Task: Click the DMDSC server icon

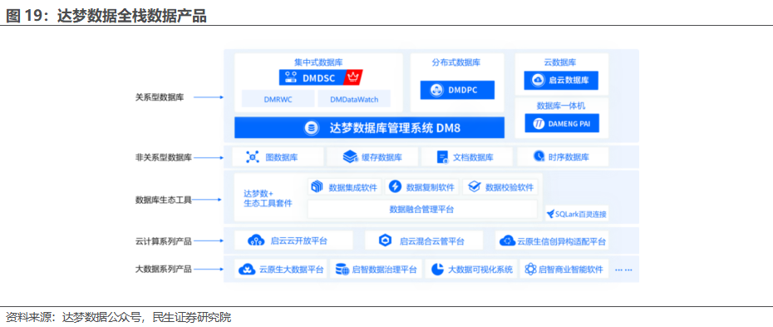Action: click(291, 77)
